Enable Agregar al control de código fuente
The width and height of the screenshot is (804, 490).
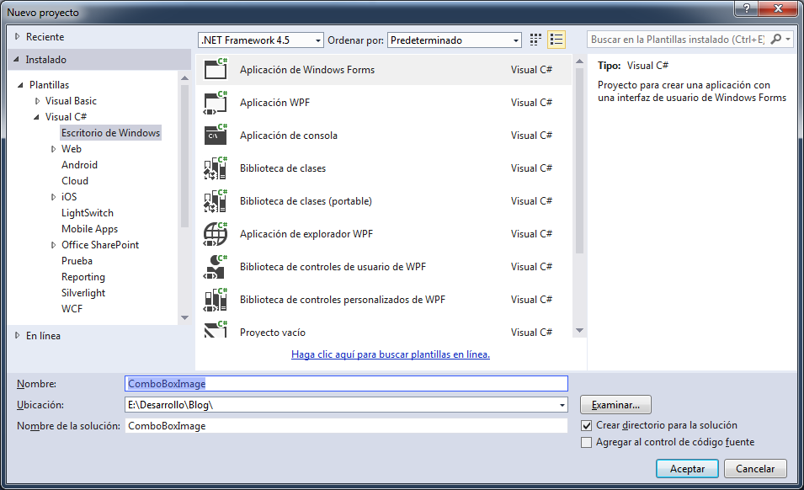click(586, 442)
